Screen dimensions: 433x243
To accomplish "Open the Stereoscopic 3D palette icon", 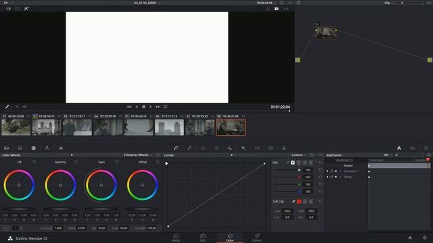I will (x=271, y=148).
